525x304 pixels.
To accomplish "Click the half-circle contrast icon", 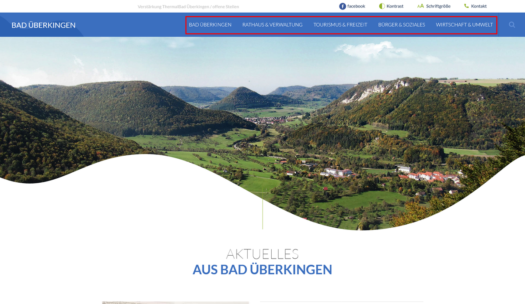I will pyautogui.click(x=382, y=6).
